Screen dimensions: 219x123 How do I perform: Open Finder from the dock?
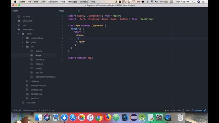(38, 118)
